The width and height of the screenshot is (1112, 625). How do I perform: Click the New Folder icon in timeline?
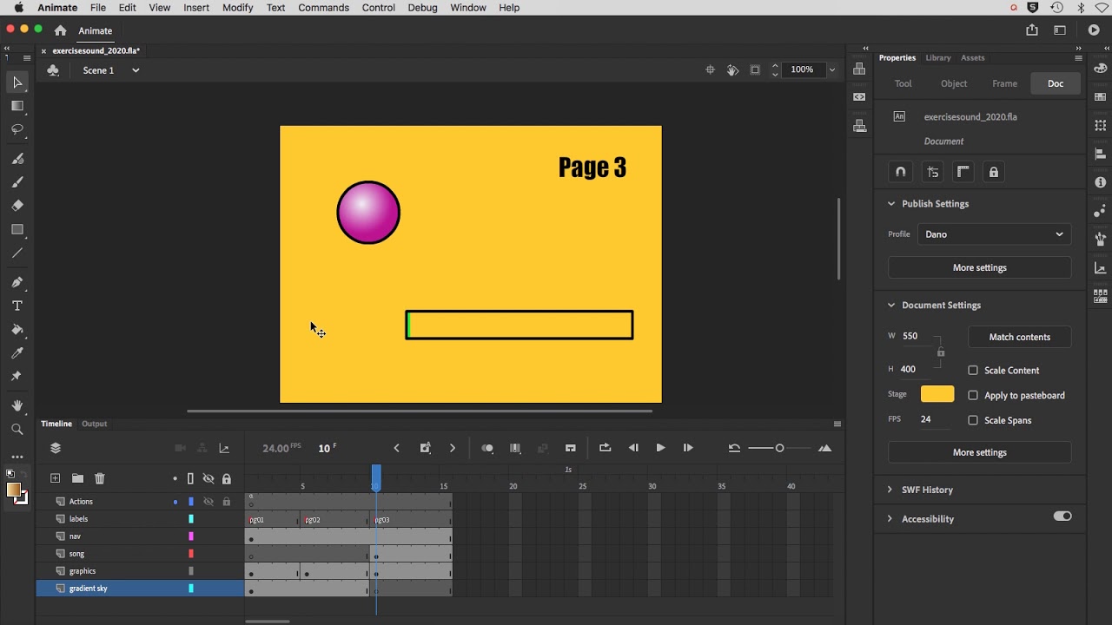click(77, 478)
